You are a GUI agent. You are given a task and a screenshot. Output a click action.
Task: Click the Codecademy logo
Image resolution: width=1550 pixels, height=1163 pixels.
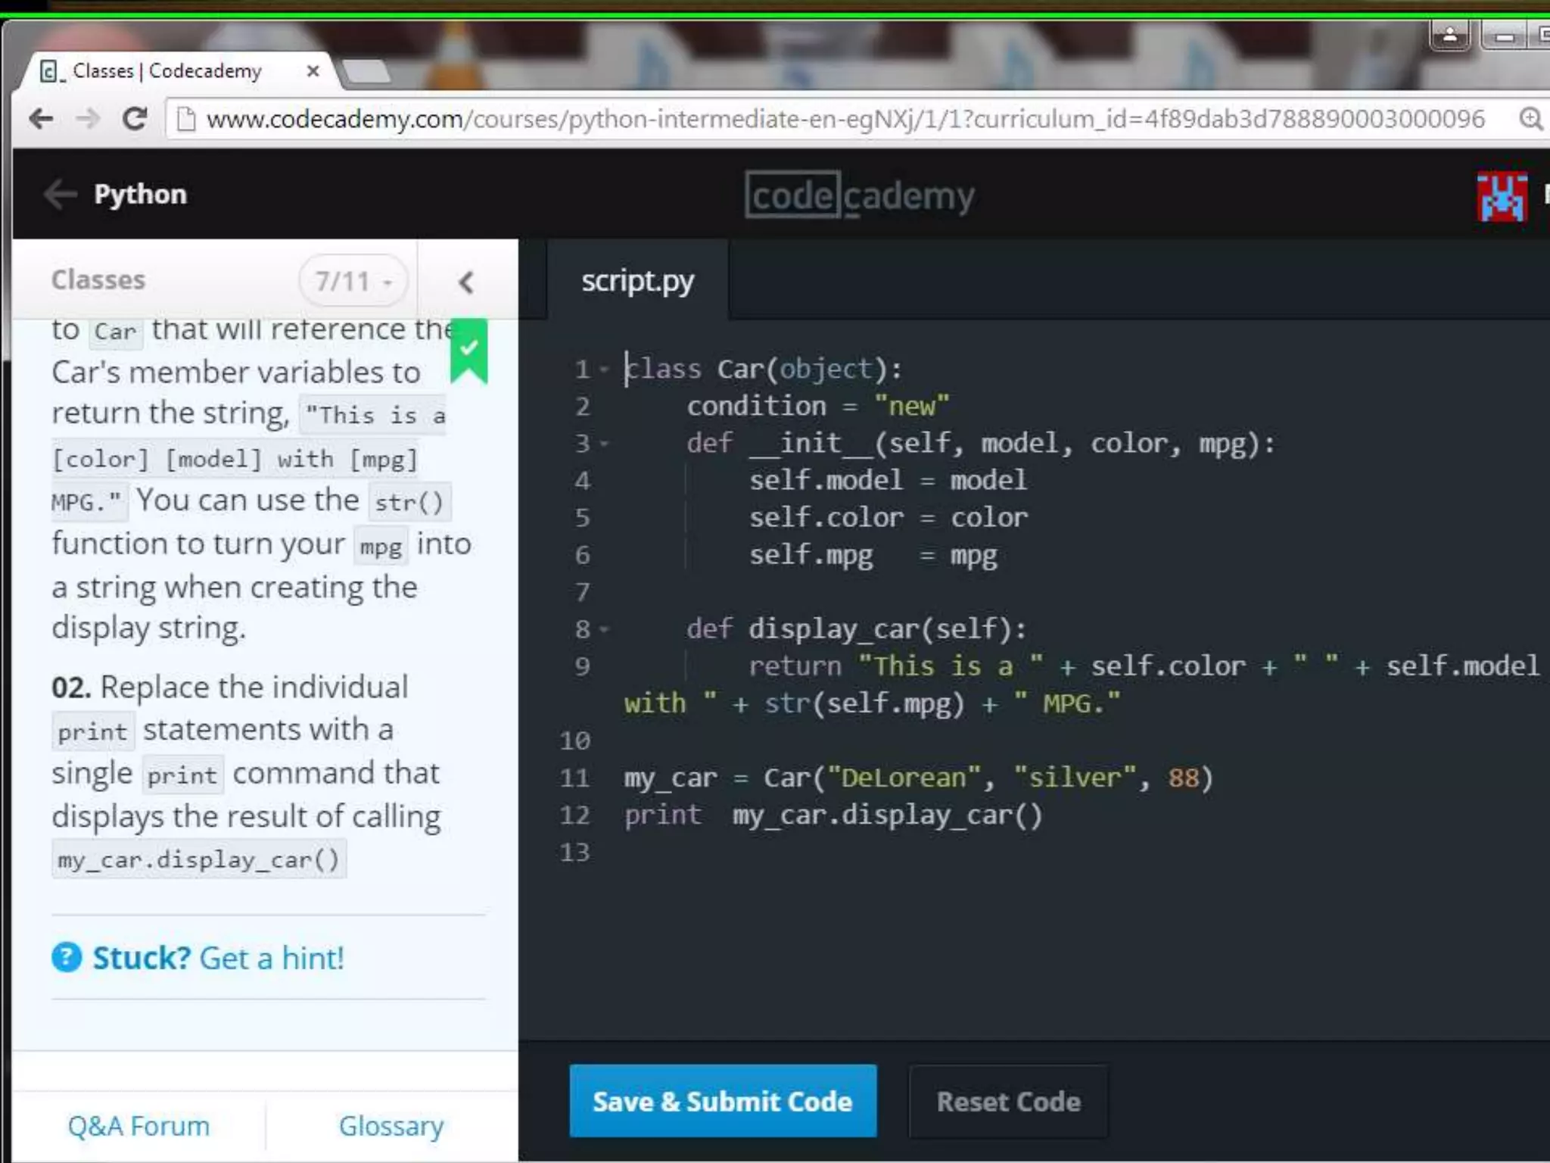pyautogui.click(x=860, y=195)
